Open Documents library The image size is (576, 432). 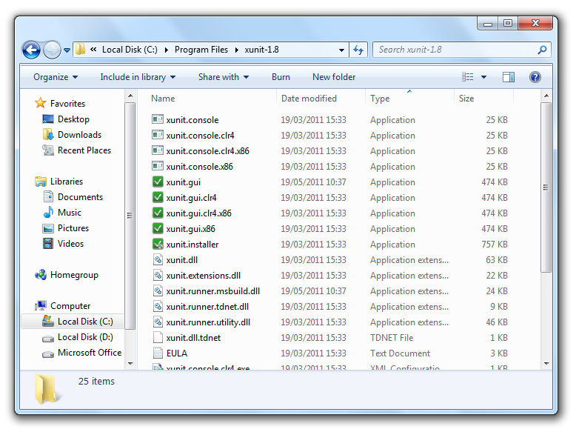point(80,197)
